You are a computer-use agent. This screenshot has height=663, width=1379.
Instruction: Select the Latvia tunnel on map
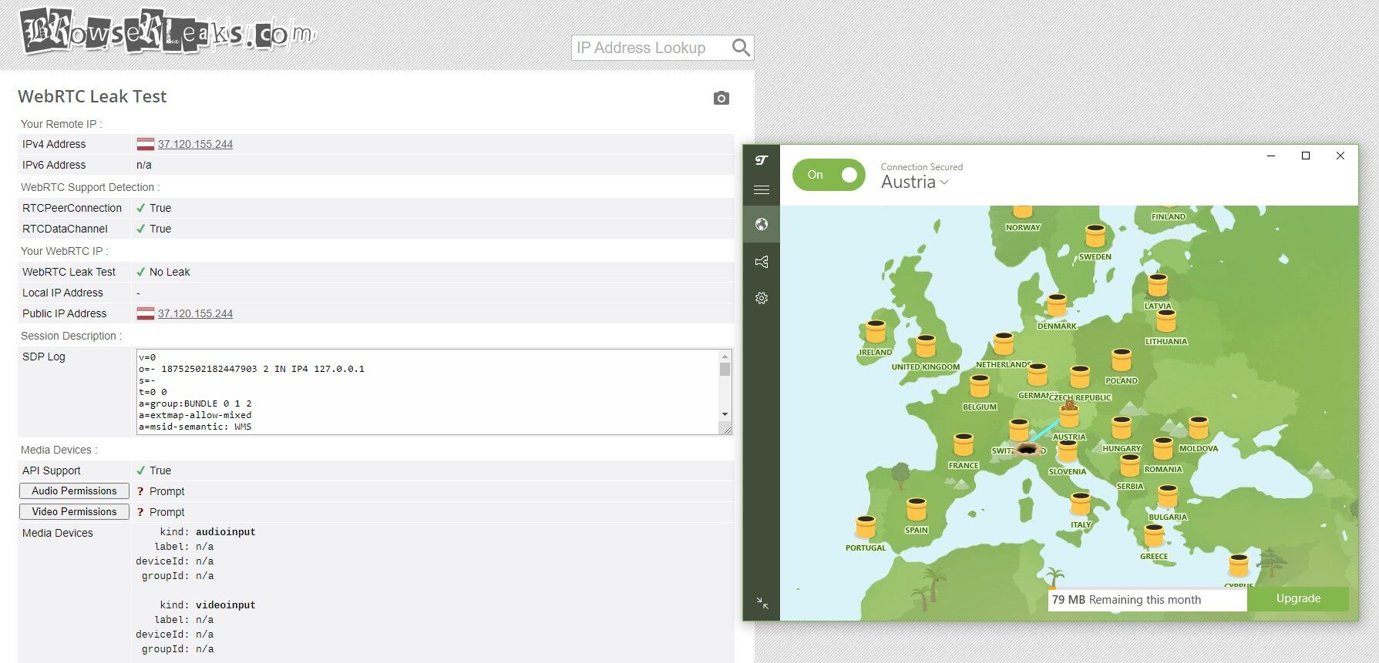pyautogui.click(x=1158, y=286)
